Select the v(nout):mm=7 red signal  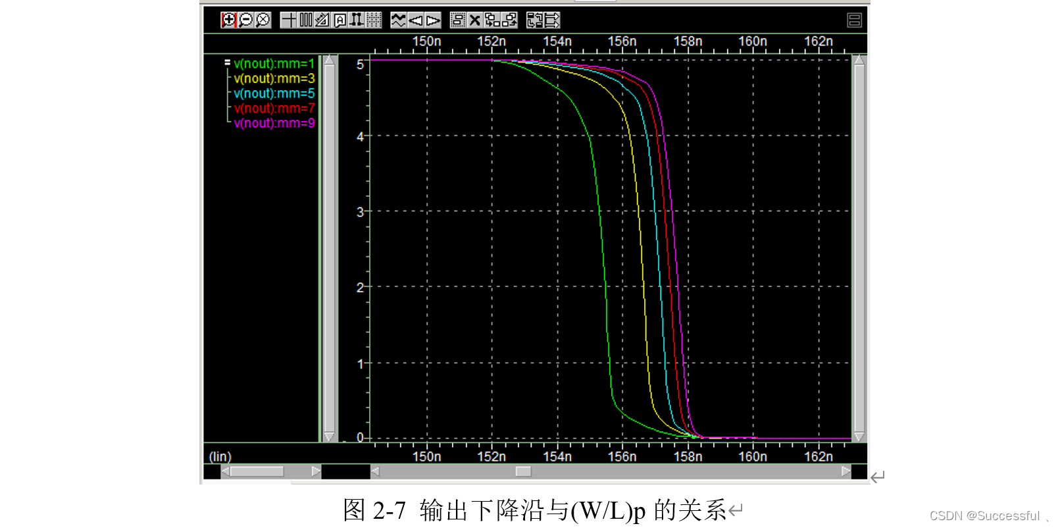click(274, 108)
